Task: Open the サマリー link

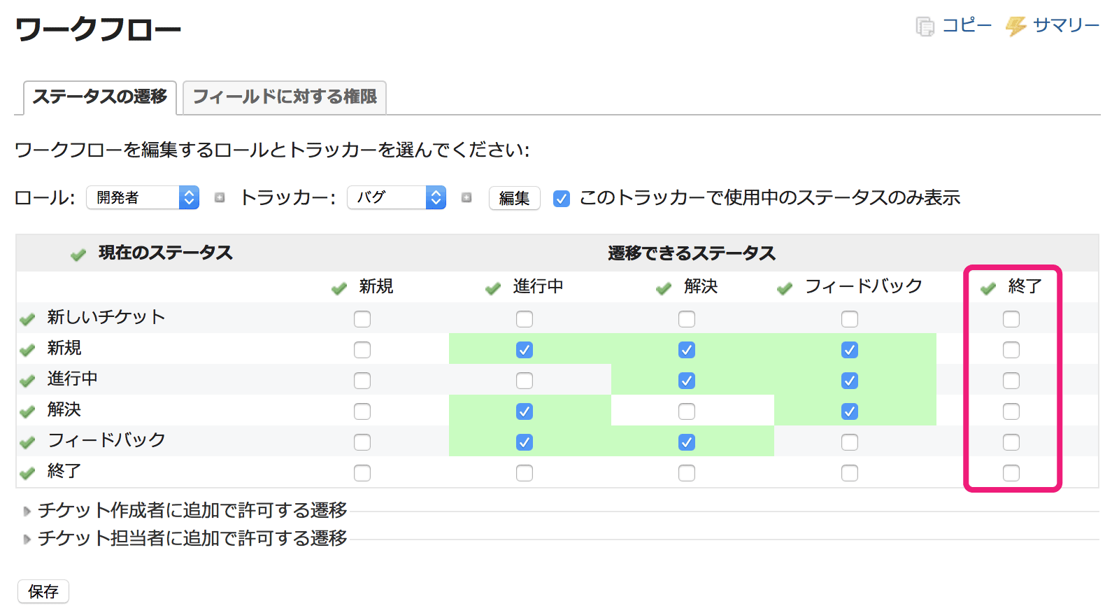Action: click(x=1066, y=26)
